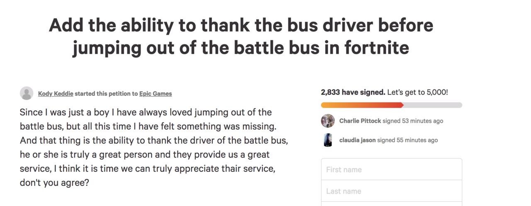
Task: Click claudia jason's signer avatar
Action: [328, 140]
